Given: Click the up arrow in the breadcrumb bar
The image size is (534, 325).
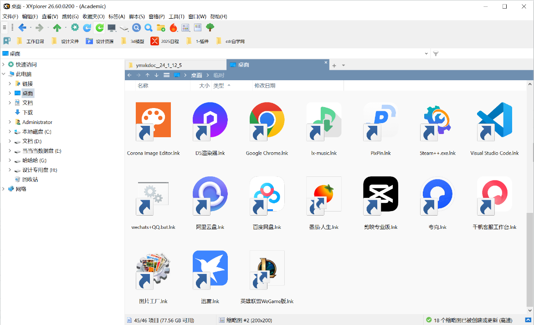Looking at the screenshot, I should coord(148,75).
